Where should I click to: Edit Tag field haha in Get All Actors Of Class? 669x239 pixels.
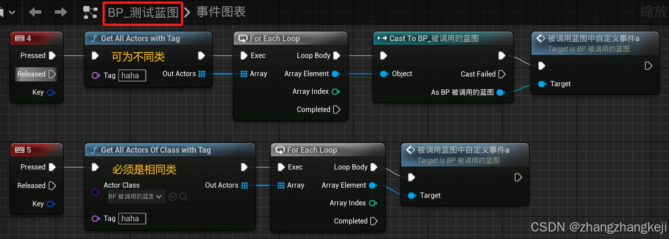132,218
